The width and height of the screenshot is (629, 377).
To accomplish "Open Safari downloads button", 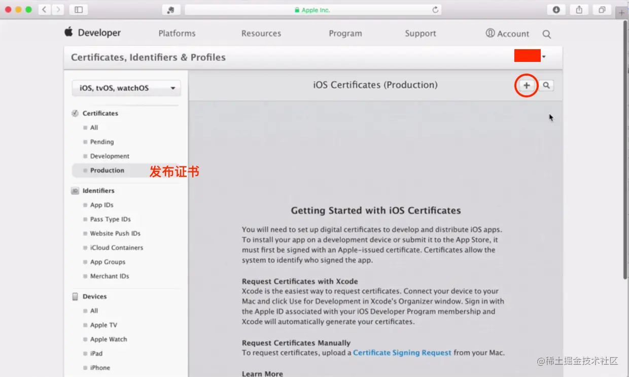I will tap(556, 10).
